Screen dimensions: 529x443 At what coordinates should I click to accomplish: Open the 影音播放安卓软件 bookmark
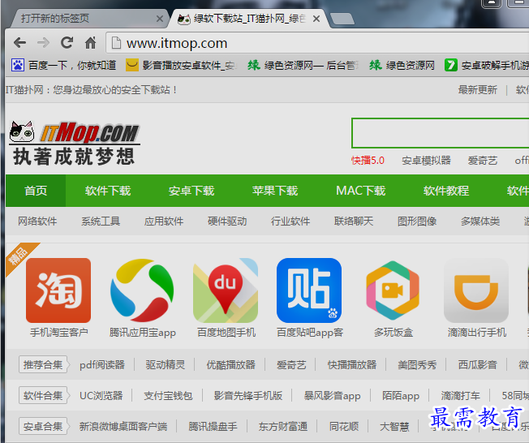[x=181, y=65]
